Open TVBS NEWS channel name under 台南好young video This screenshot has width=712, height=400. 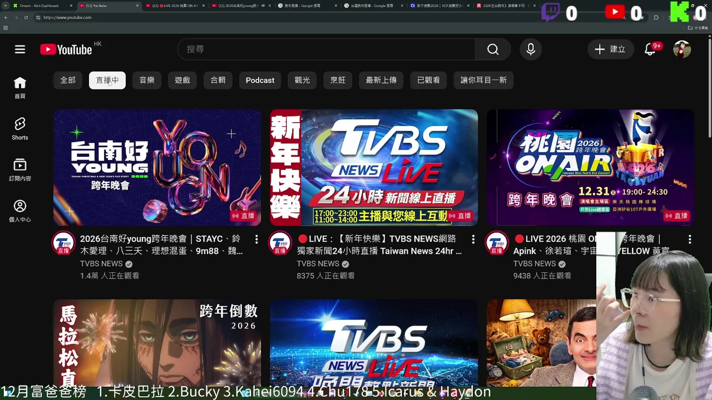[101, 264]
